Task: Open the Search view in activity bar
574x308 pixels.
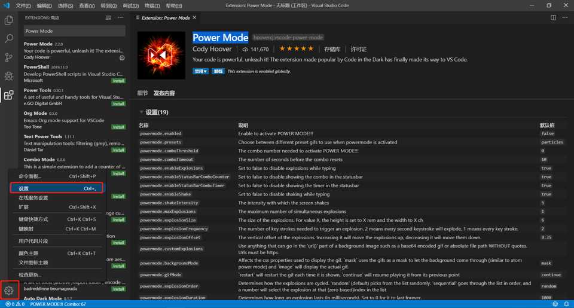Action: point(9,38)
